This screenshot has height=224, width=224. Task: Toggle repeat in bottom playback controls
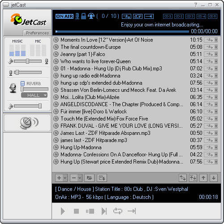[118, 211]
